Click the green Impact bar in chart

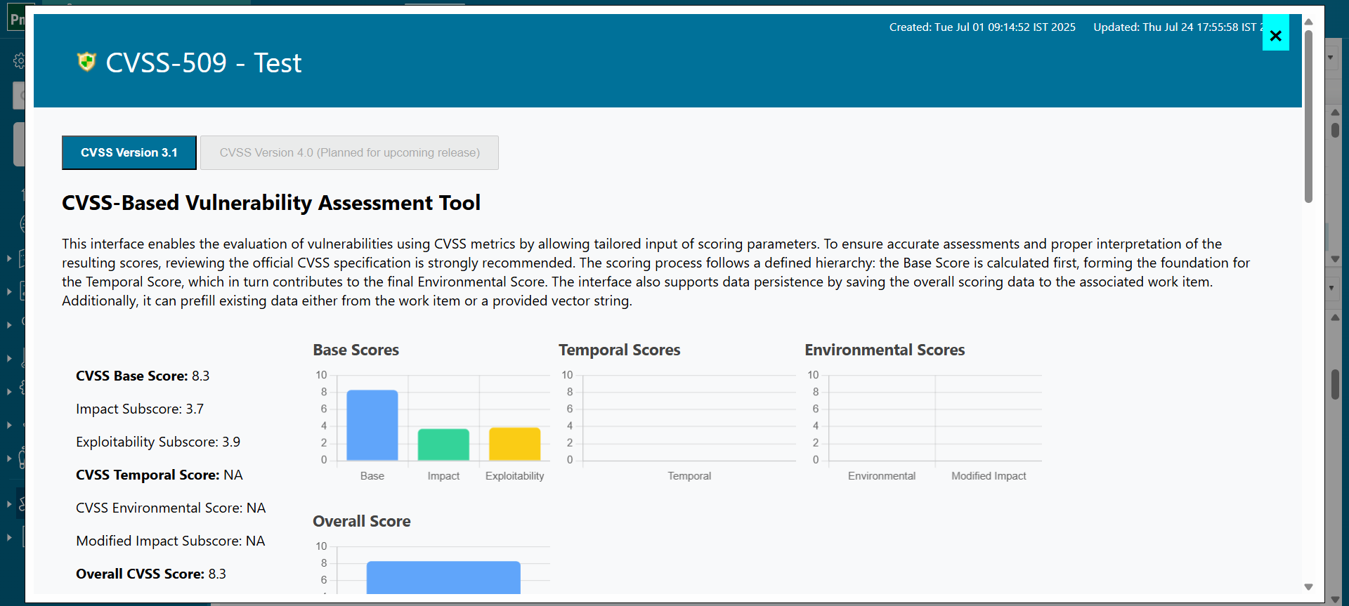point(443,444)
